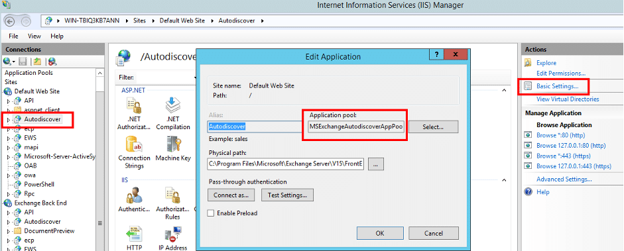Open Advanced Settings... link in Actions
This screenshot has width=624, height=251.
coord(564,179)
